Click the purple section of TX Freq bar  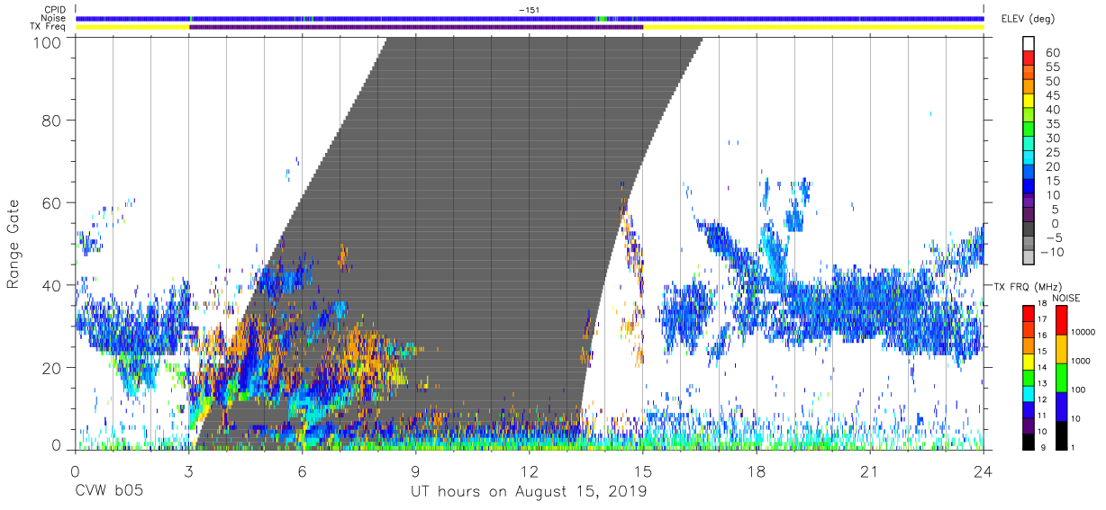coord(416,27)
